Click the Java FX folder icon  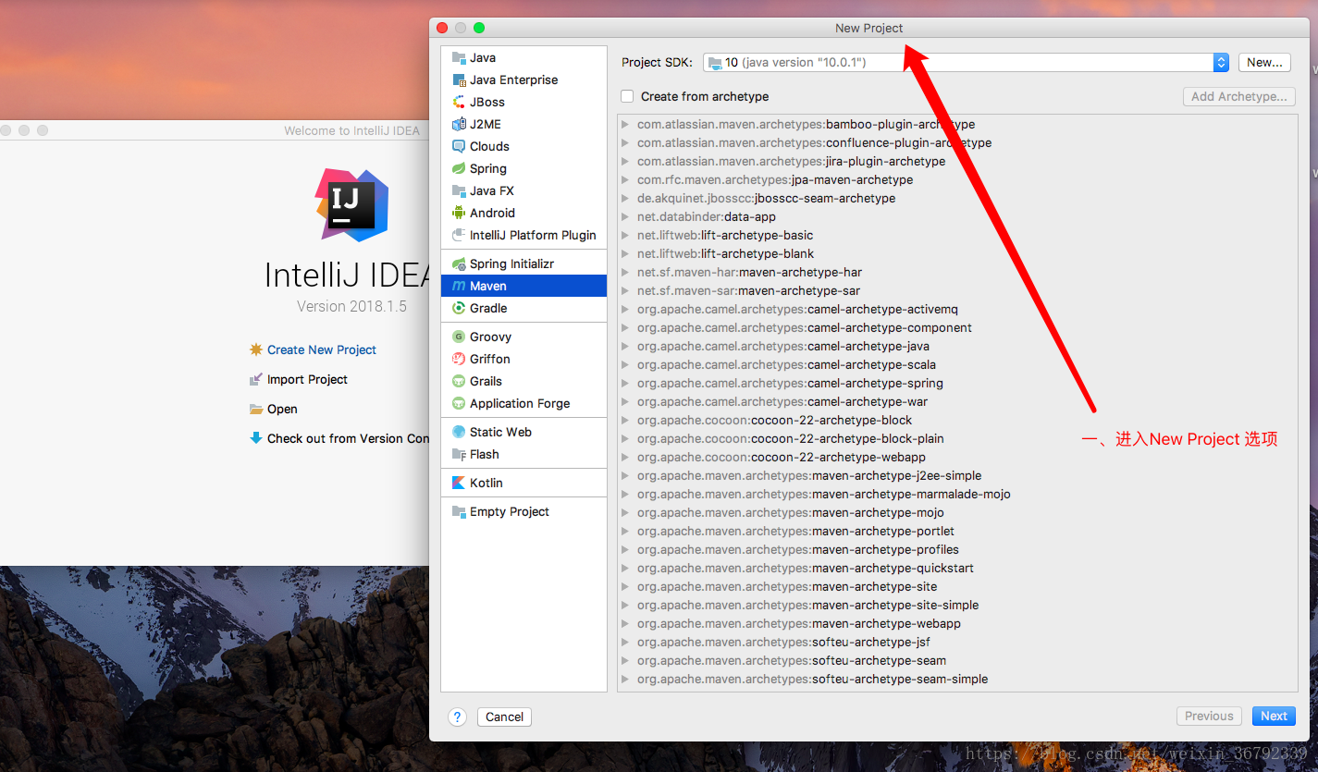459,190
